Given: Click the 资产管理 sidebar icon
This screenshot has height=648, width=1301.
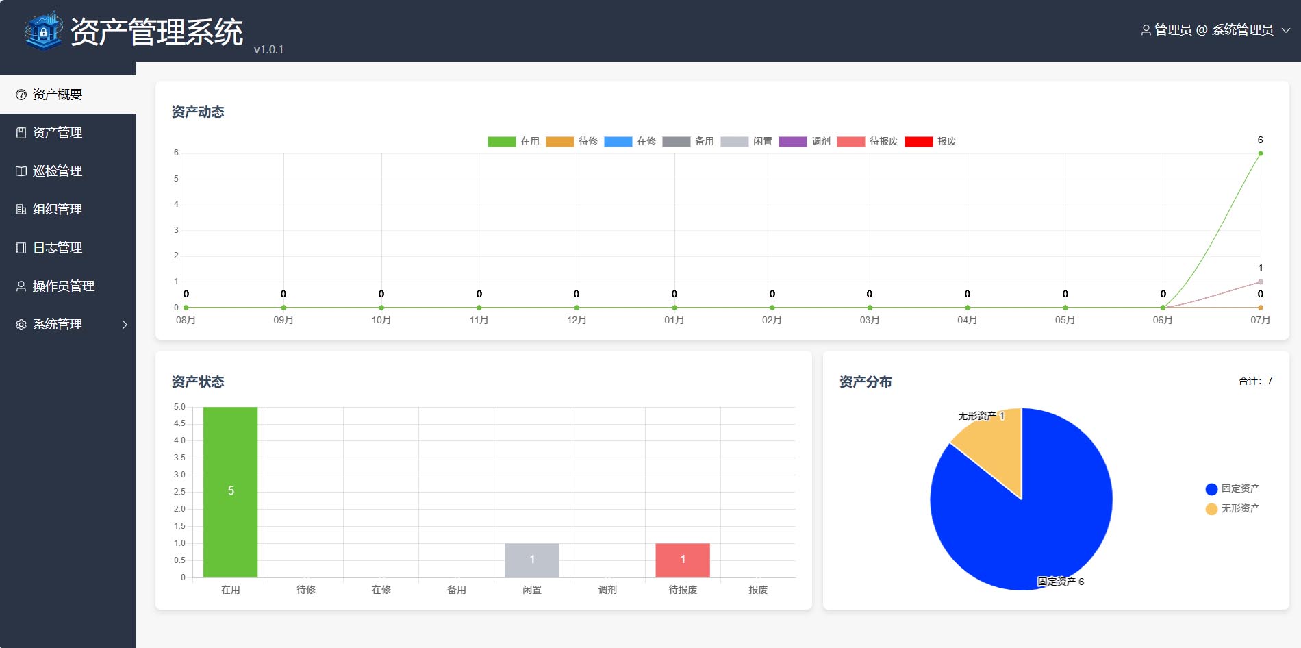Looking at the screenshot, I should coord(21,133).
